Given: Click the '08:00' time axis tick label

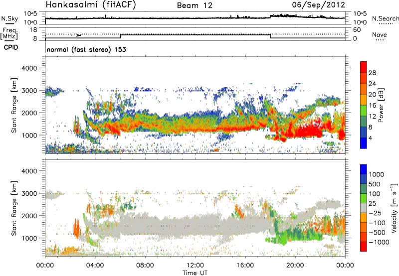Looking at the screenshot, I should [145, 266].
